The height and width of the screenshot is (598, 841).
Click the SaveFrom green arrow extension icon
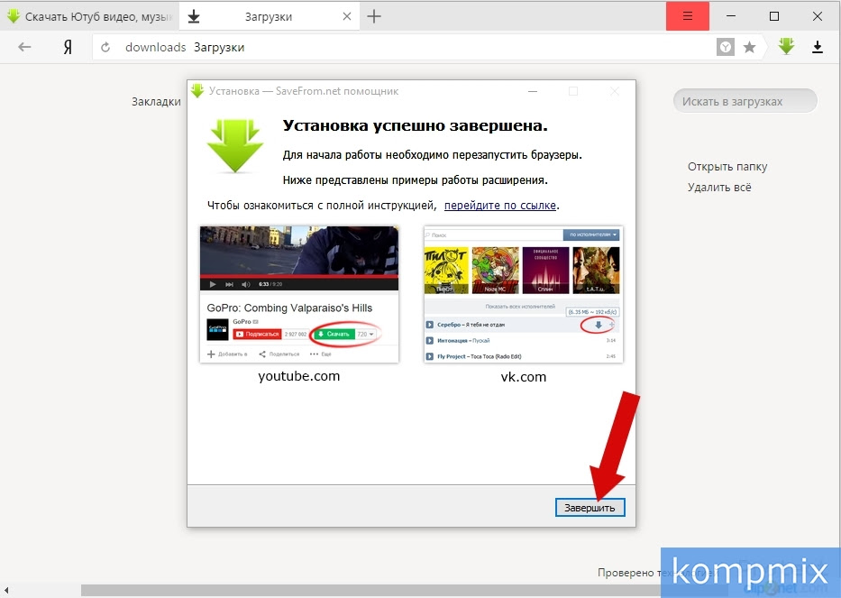coord(786,47)
